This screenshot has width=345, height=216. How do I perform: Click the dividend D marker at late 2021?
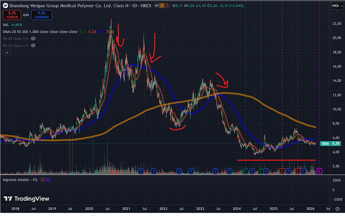pos(154,171)
